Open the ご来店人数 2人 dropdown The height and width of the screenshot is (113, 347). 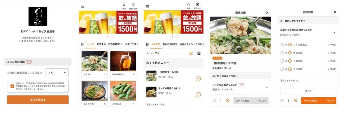coord(57,73)
